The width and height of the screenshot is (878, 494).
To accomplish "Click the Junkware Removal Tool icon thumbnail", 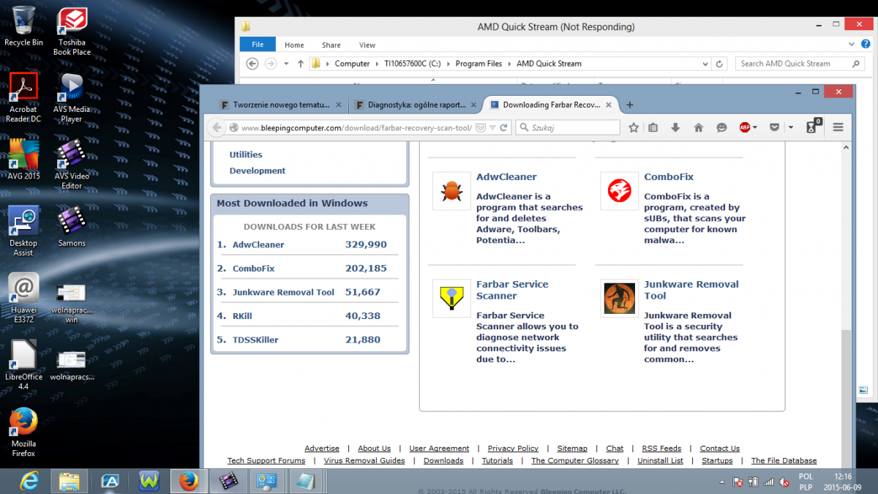I will (619, 299).
